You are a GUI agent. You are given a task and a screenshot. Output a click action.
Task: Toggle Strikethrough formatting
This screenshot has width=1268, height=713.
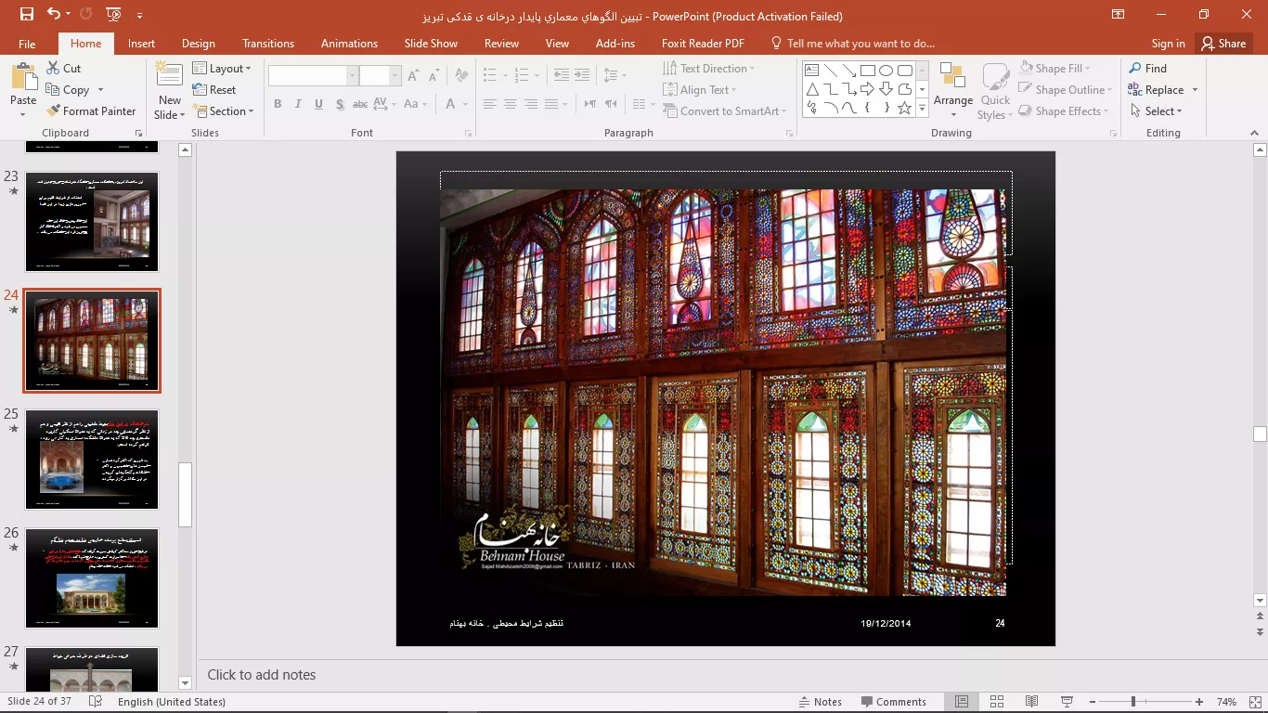360,104
